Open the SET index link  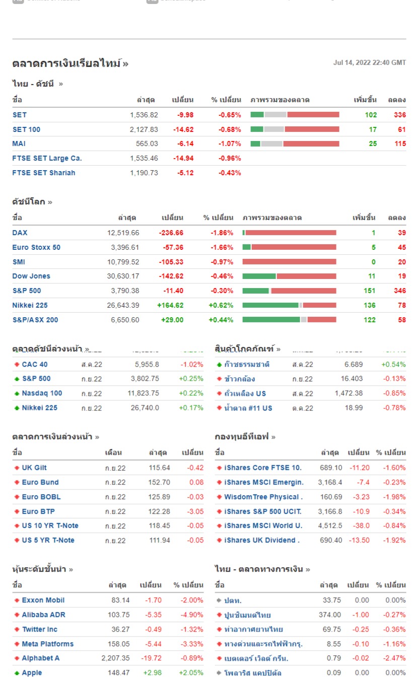coord(20,115)
